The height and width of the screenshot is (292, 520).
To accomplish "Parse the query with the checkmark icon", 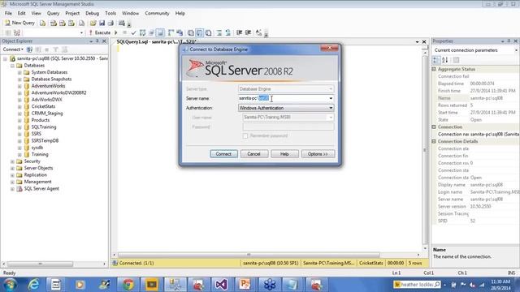I will click(133, 32).
